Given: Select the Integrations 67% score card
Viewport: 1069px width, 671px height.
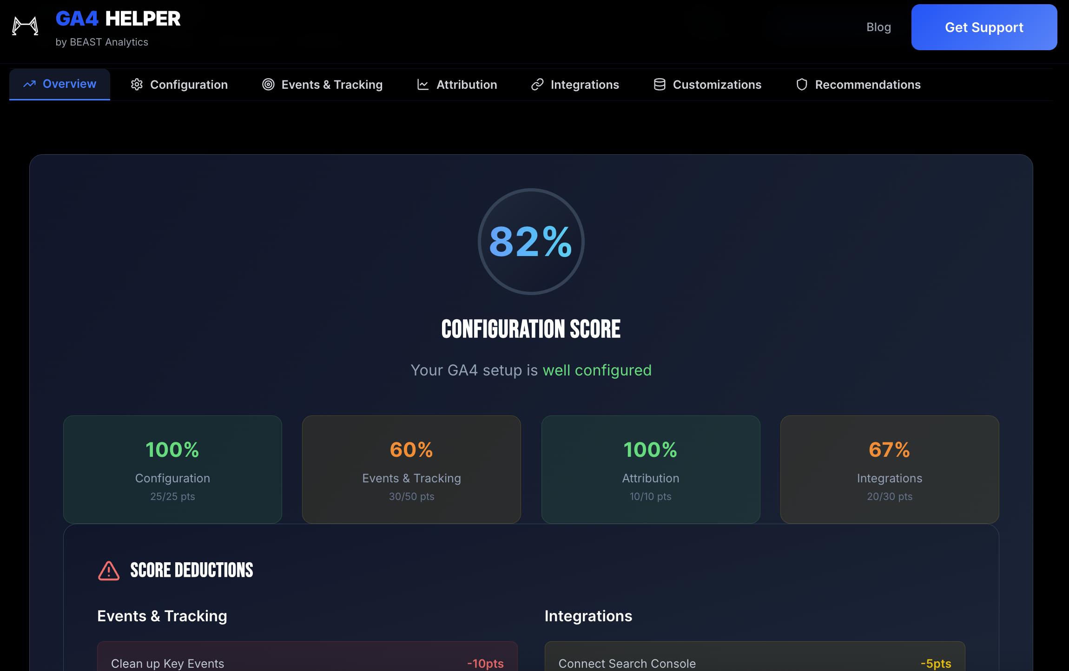Looking at the screenshot, I should pos(890,469).
